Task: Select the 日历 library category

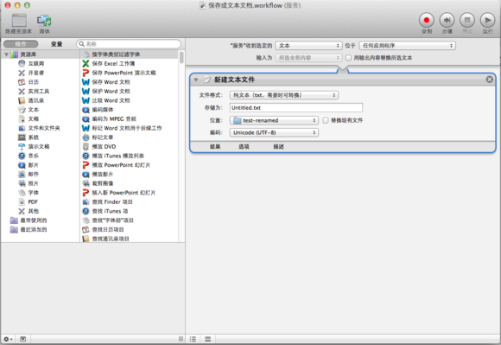Action: [x=29, y=82]
